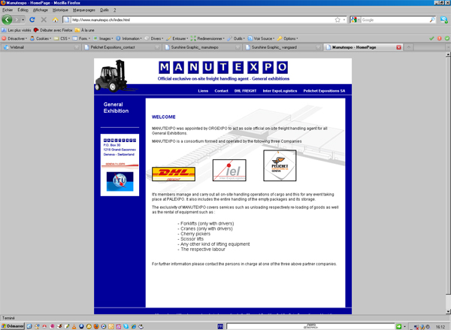The image size is (451, 330).
Task: Open the Édition menu
Action: [23, 10]
